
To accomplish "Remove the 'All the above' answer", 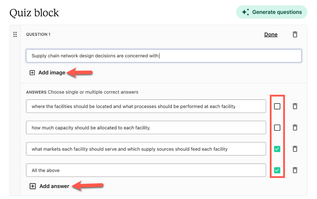I will (295, 170).
